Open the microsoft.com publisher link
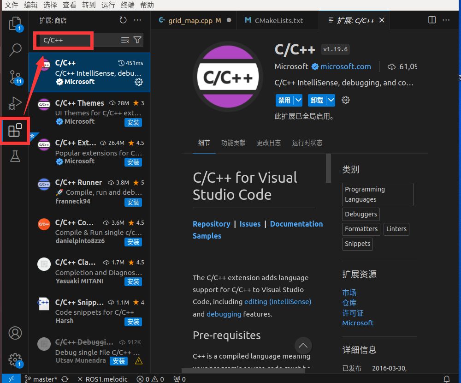461x383 pixels. (x=345, y=66)
